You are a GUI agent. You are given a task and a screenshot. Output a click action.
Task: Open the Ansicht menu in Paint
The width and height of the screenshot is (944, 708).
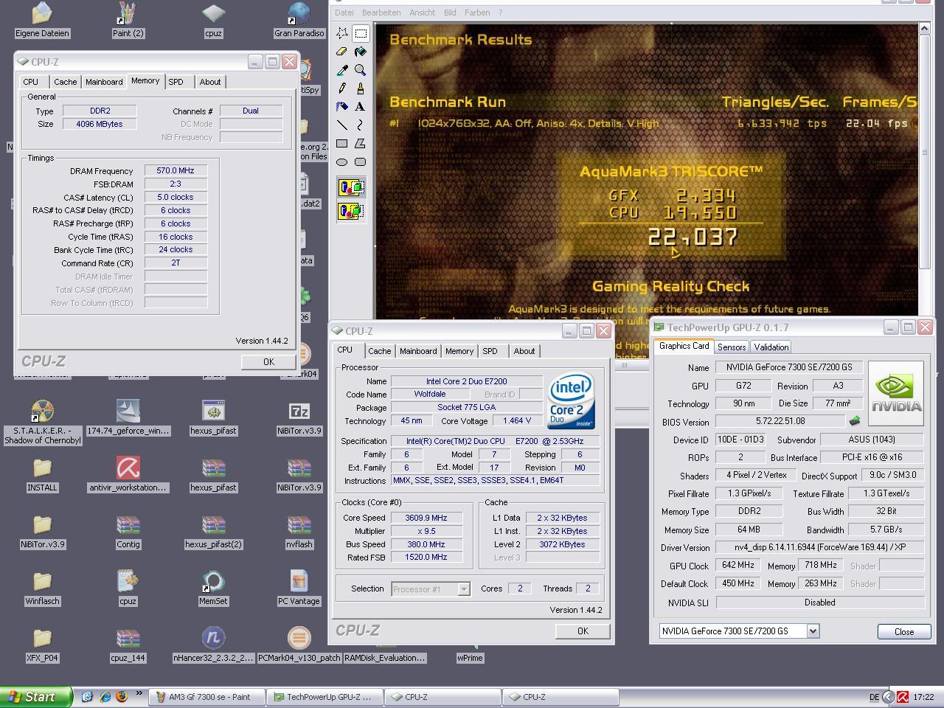(x=422, y=13)
